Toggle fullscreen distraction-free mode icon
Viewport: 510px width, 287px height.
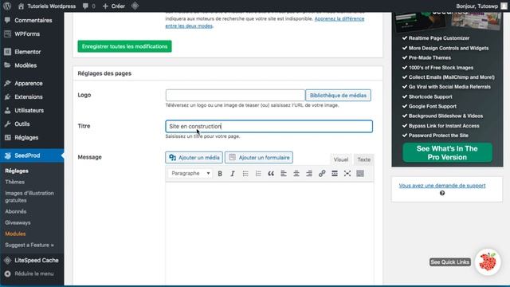click(347, 174)
